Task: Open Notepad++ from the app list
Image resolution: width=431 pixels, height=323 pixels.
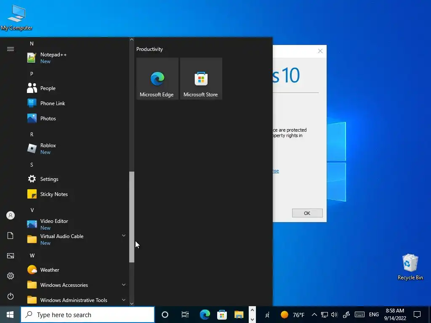Action: (77, 58)
